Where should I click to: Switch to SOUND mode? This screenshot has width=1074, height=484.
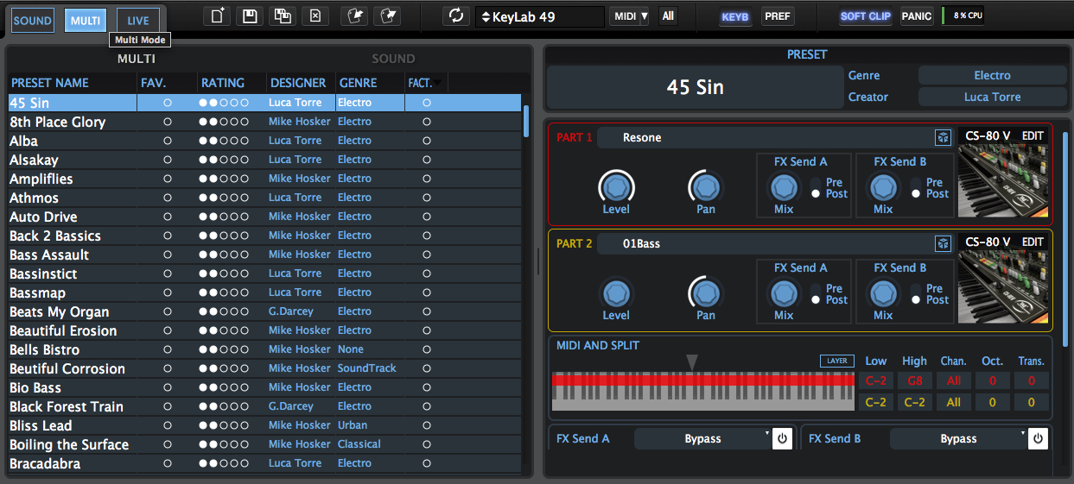33,20
